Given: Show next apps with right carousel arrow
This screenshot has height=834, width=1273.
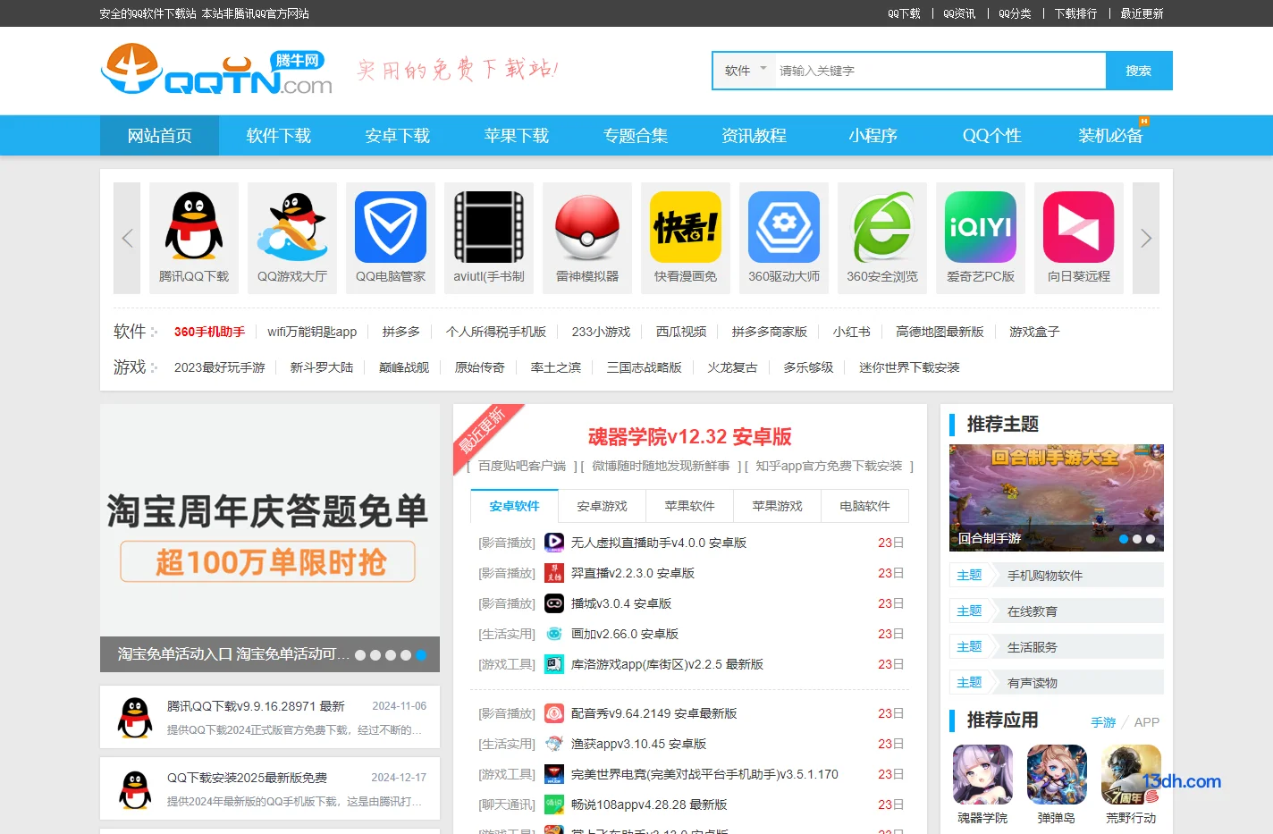Looking at the screenshot, I should coord(1146,238).
